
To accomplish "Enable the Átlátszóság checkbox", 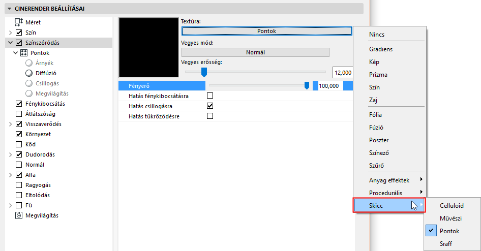I will (19, 114).
